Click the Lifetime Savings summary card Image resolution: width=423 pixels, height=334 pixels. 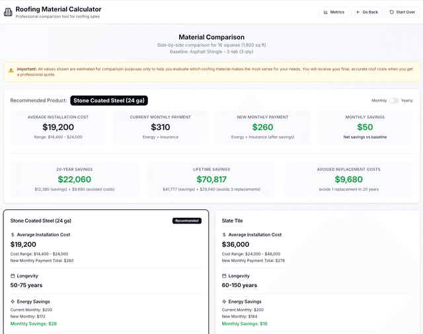pos(211,180)
